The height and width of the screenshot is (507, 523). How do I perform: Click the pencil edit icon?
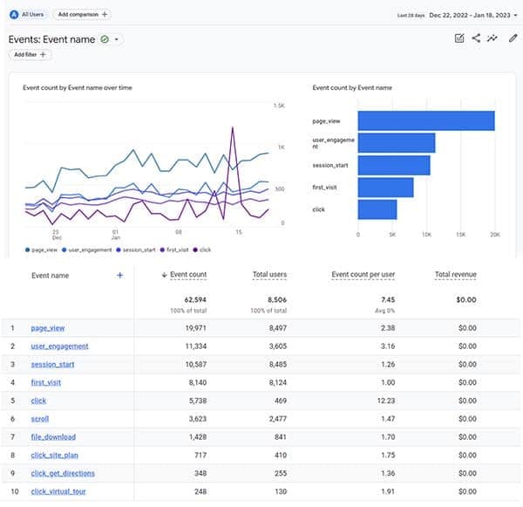513,38
